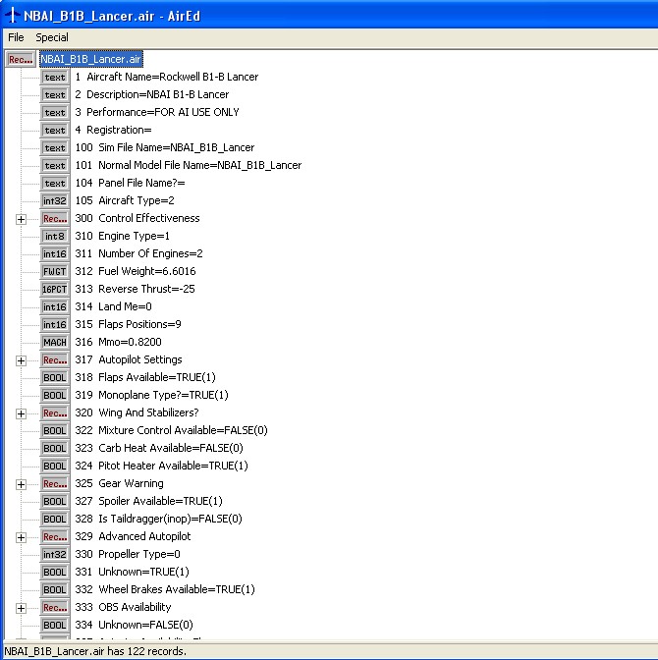Click int32 icon for Aircraft Type
Screen dimensions: 658x660
55,200
